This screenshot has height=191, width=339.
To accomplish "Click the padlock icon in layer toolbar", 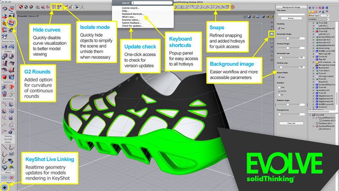I will 323,12.
